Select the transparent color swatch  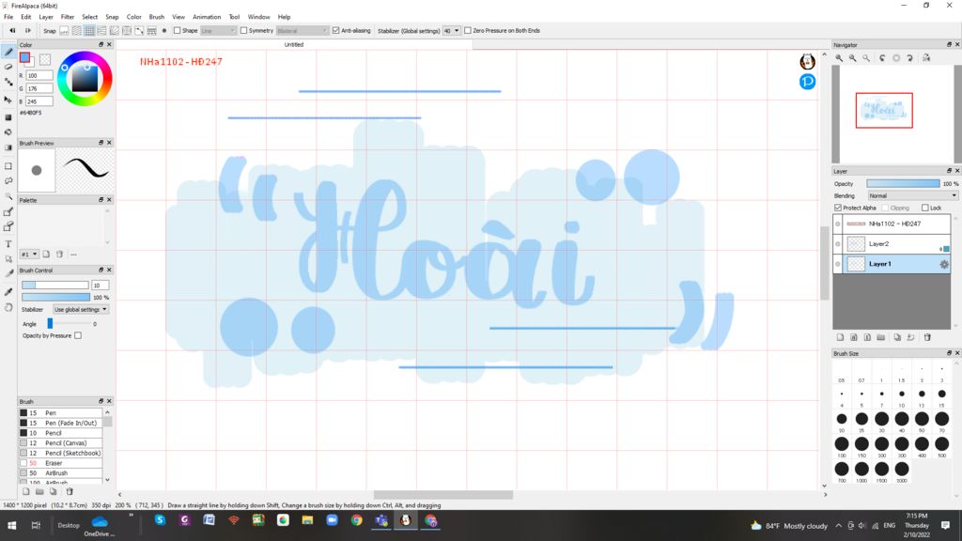45,59
